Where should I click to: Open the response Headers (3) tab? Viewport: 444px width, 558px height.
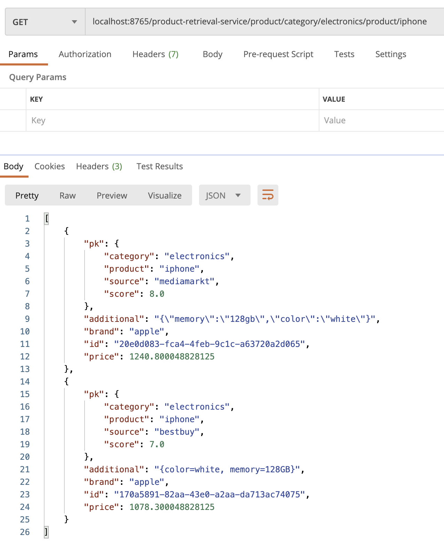coord(99,166)
